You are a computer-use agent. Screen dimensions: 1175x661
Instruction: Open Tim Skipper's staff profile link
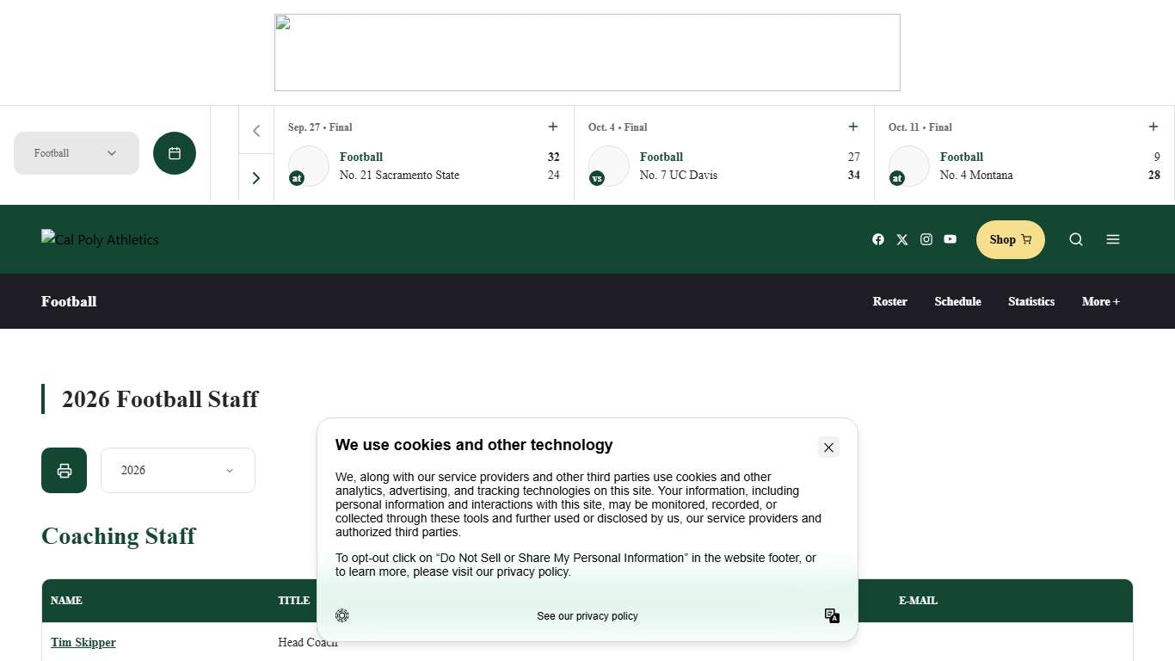click(x=83, y=642)
